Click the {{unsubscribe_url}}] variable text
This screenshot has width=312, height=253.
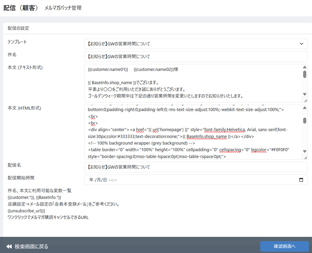click(x=26, y=211)
